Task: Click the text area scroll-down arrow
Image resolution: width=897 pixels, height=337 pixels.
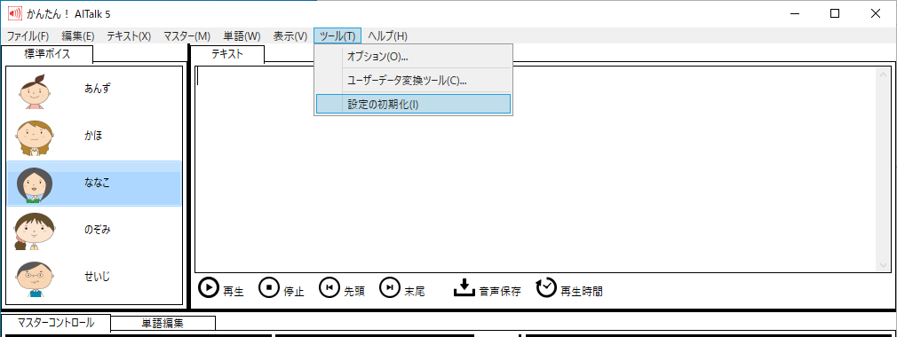Action: (x=884, y=265)
